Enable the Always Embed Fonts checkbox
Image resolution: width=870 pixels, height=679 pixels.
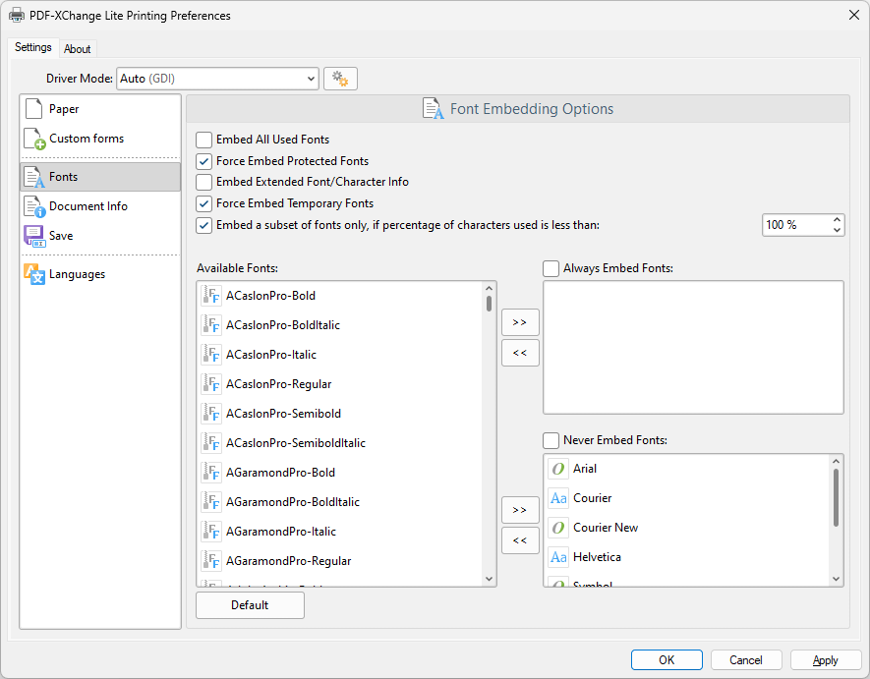point(551,268)
